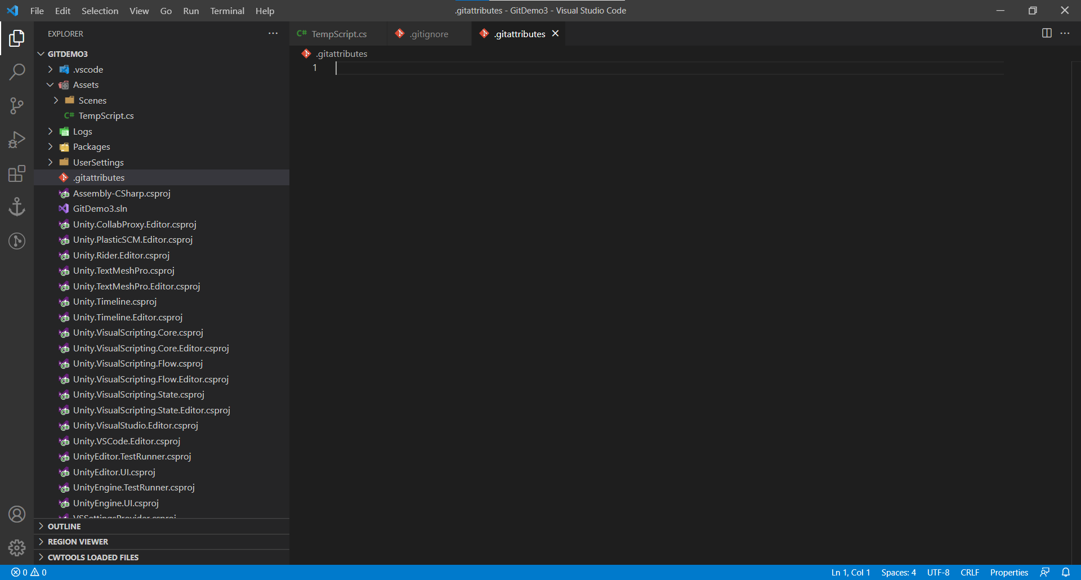This screenshot has height=580, width=1081.
Task: Open the Selection menu
Action: point(100,11)
